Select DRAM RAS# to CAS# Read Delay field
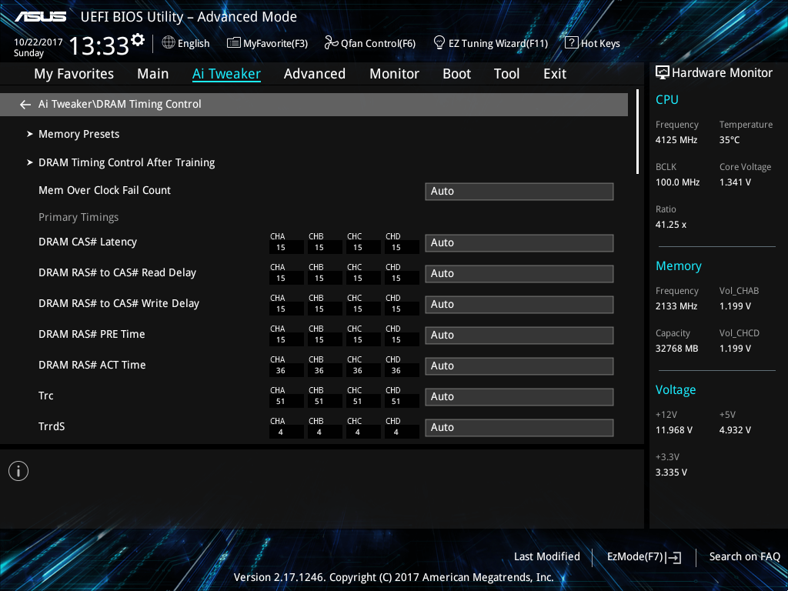788x591 pixels. (519, 273)
